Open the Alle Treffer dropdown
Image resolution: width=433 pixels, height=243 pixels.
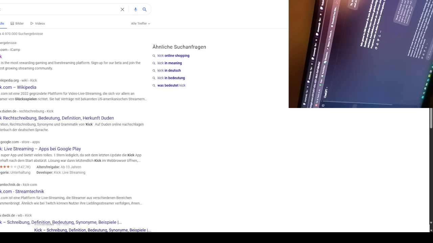tap(140, 24)
